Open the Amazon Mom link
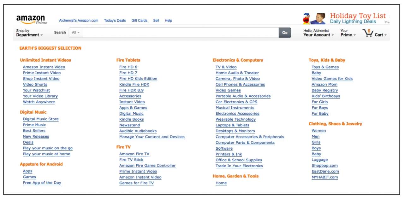Screen dimensions: 404x198 click(x=324, y=85)
